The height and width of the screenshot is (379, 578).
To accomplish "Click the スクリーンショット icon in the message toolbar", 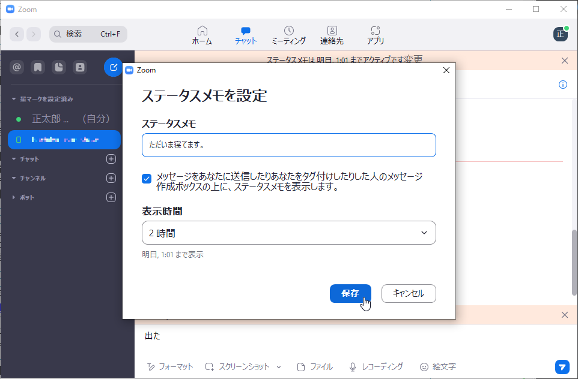I will pos(209,366).
